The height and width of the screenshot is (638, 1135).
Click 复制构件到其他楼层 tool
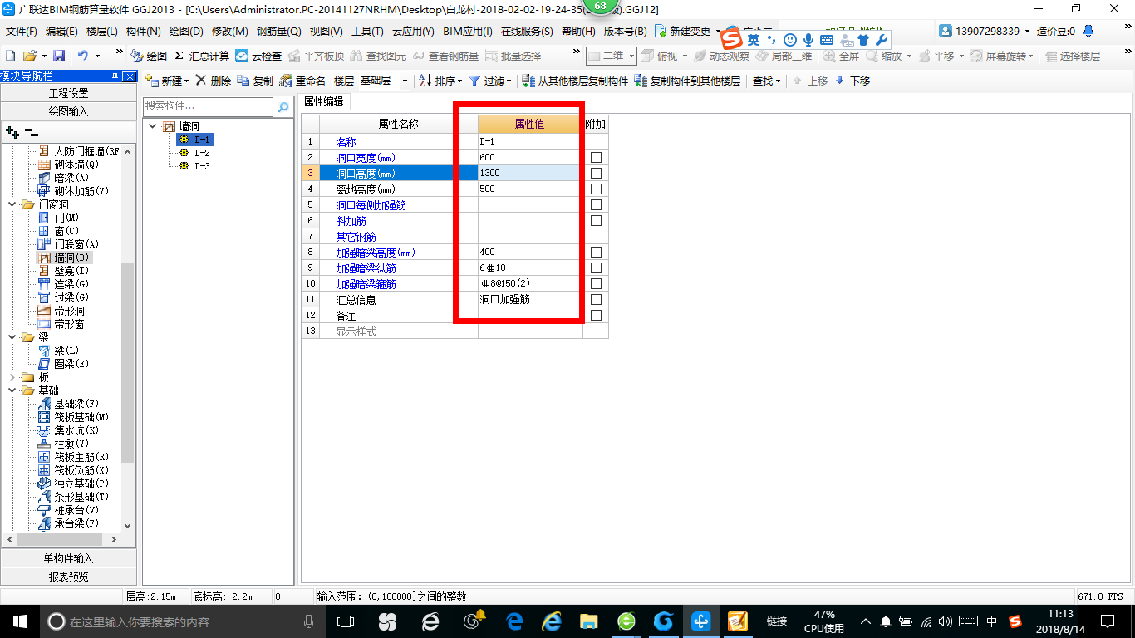[x=687, y=81]
